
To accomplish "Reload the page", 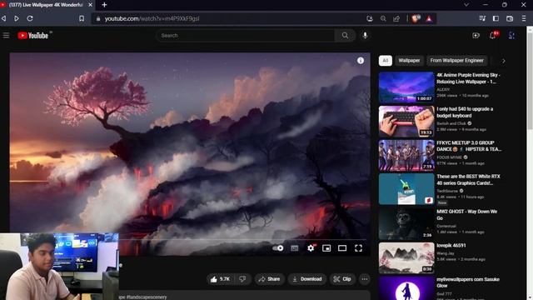I will [x=30, y=18].
